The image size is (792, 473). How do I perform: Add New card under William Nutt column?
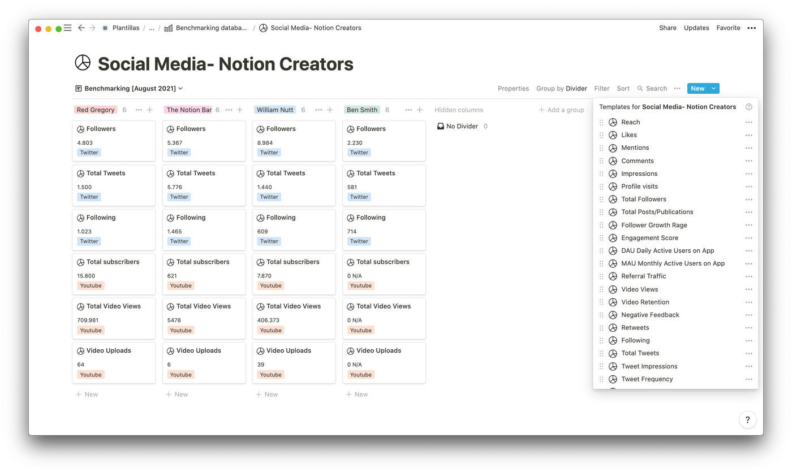[x=266, y=394]
